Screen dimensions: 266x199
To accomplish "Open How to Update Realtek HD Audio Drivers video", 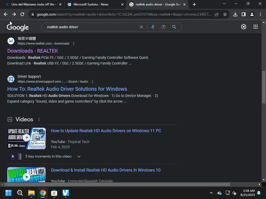I will (x=106, y=131).
